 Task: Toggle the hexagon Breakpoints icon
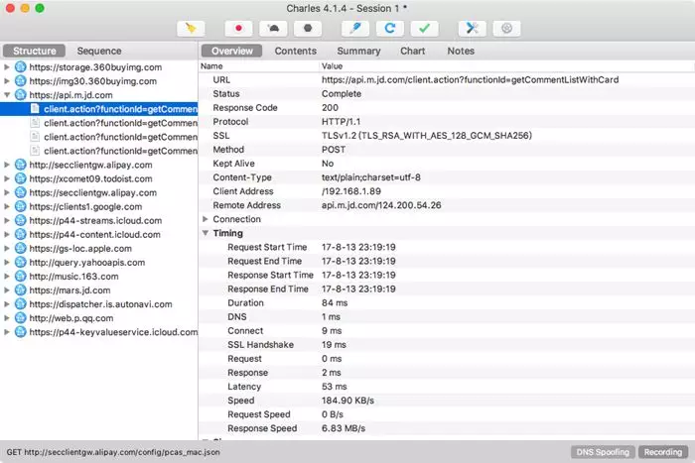[x=308, y=29]
